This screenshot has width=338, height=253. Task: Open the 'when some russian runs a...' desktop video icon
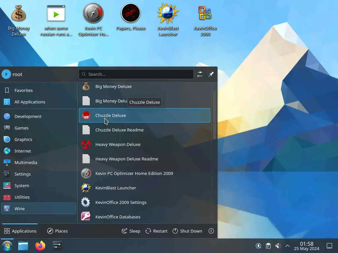(x=56, y=20)
